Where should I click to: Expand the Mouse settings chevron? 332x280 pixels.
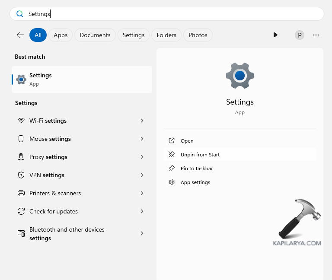(142, 139)
